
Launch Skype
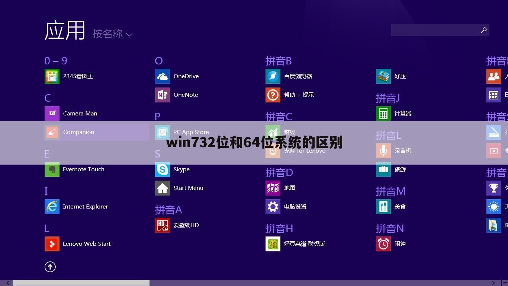175,169
